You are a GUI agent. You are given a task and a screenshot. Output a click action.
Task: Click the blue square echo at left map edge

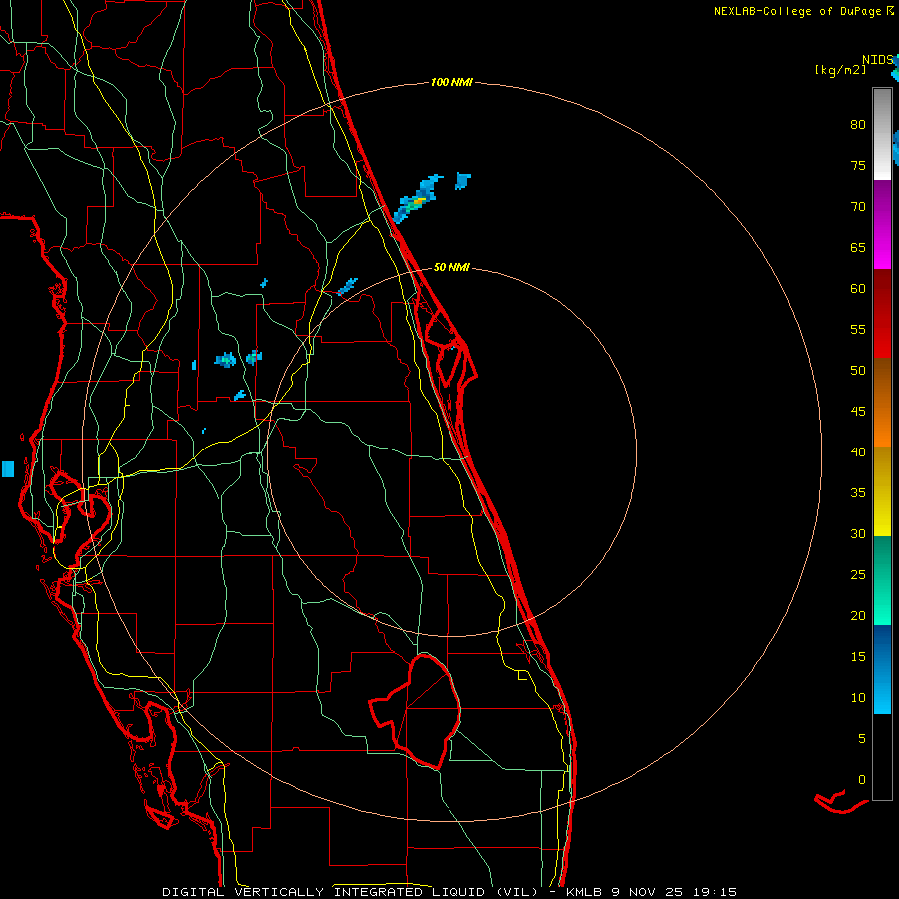point(7,469)
